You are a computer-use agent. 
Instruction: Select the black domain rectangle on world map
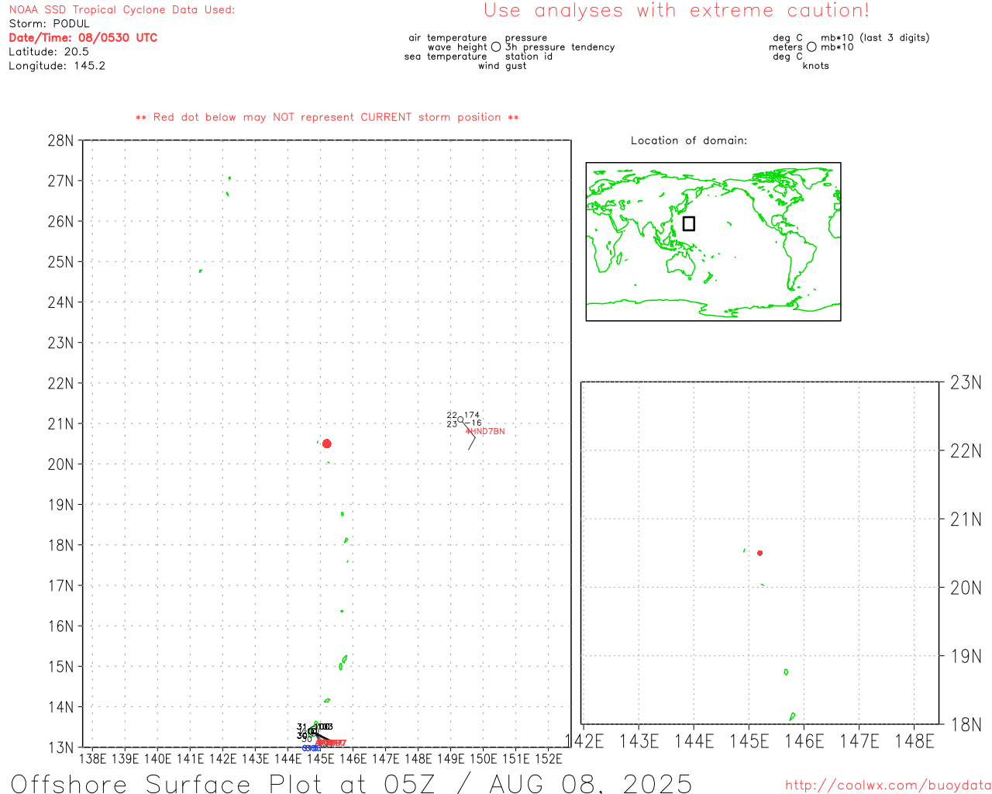click(x=688, y=223)
